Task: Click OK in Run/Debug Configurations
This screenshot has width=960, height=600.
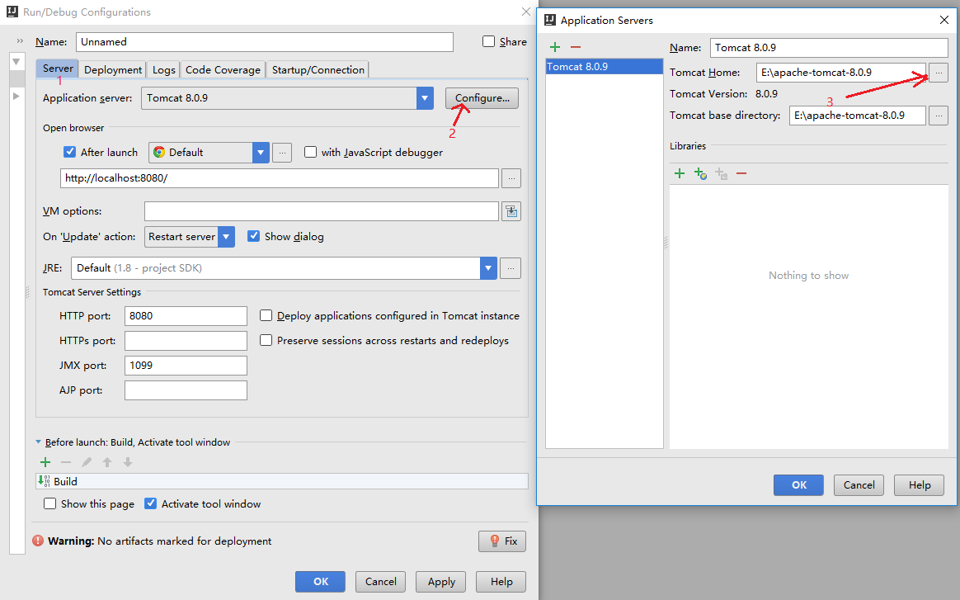Action: tap(320, 582)
